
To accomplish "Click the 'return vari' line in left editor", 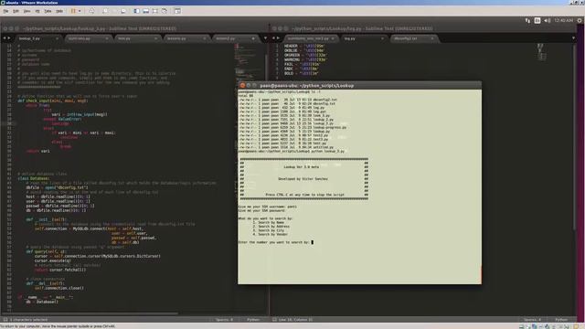I will point(37,151).
